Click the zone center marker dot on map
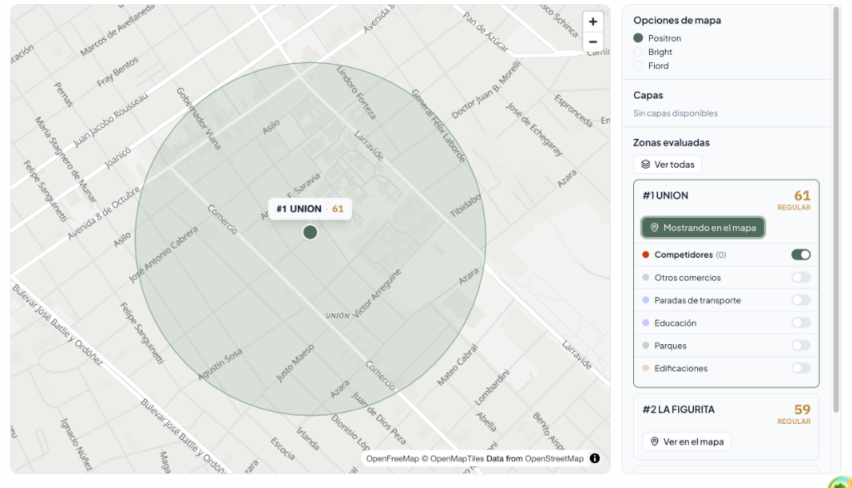 point(310,232)
